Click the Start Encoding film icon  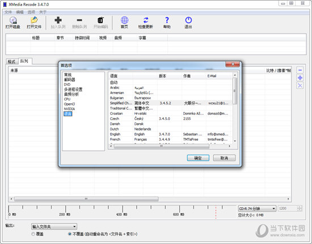[100, 20]
